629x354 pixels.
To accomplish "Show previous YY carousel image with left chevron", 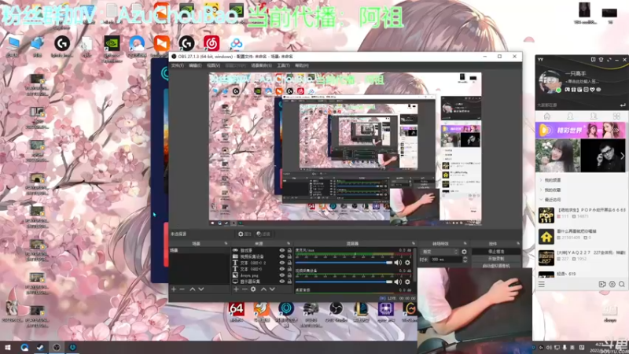I will point(539,156).
